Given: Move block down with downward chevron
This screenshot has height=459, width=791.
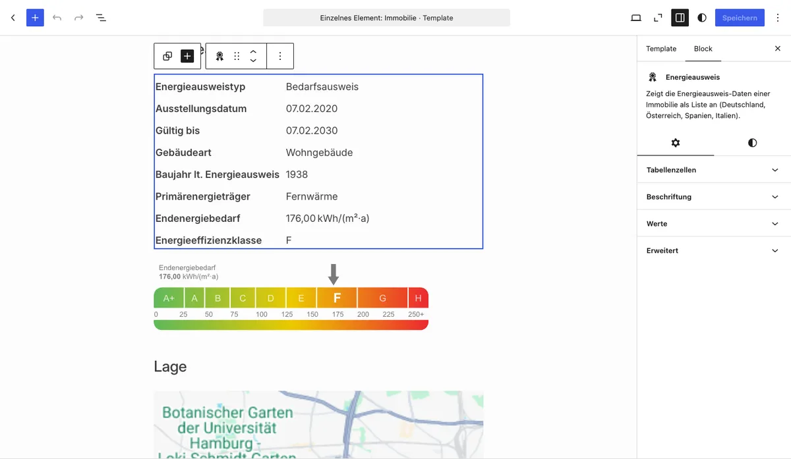Looking at the screenshot, I should 253,61.
